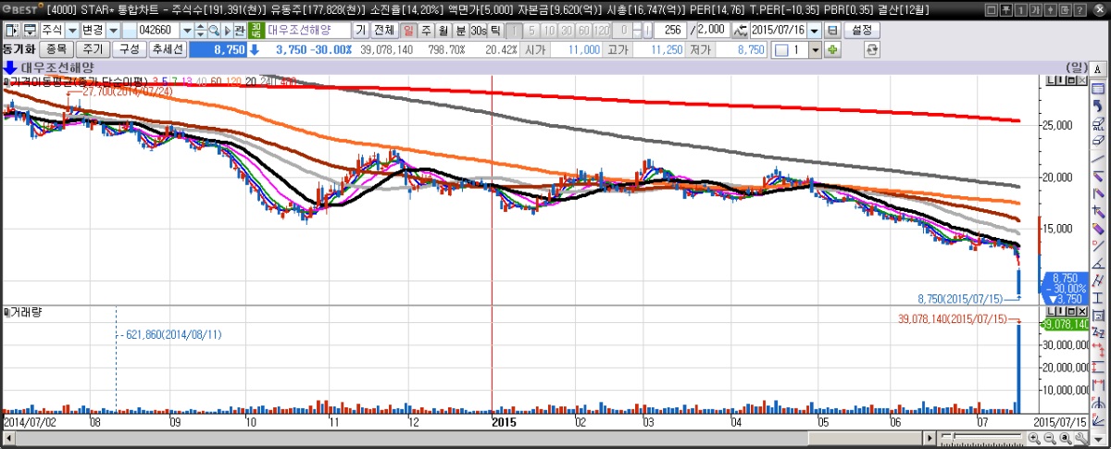
Task: Click the 가 button in title bar
Action: pos(1035,9)
